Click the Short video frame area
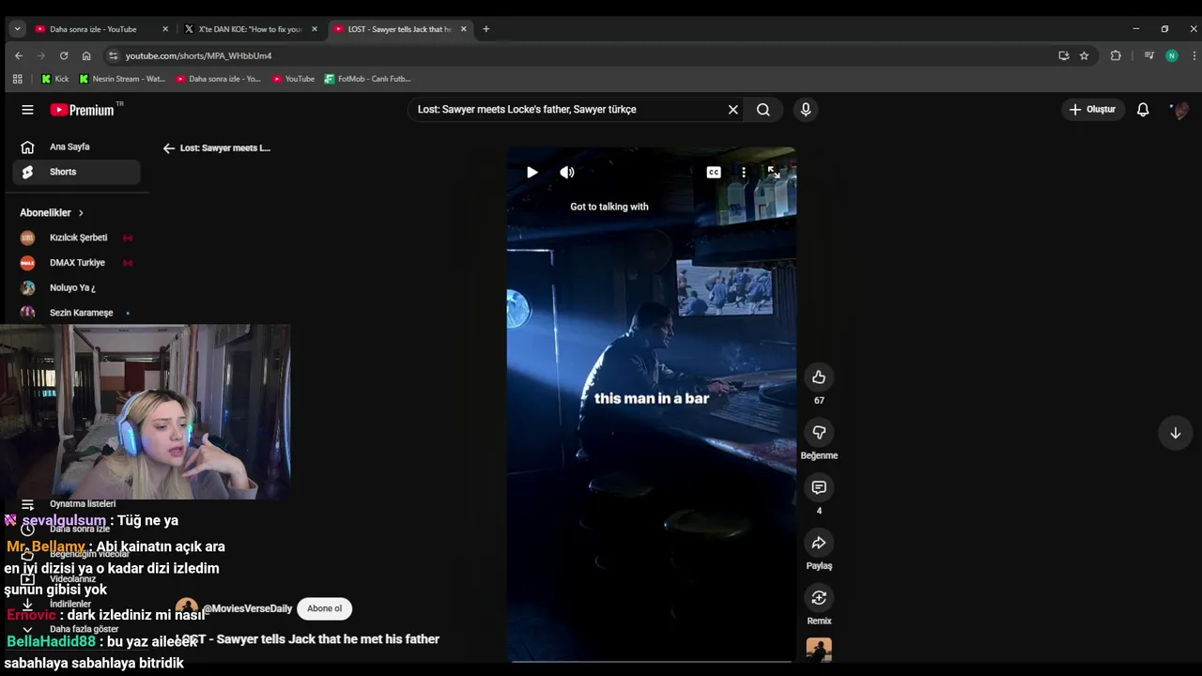 652,405
